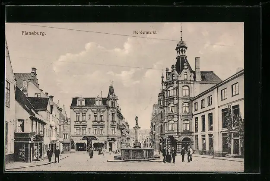Click the 'Nordermarkt.' title text
This screenshot has width=270, height=181.
145,32
